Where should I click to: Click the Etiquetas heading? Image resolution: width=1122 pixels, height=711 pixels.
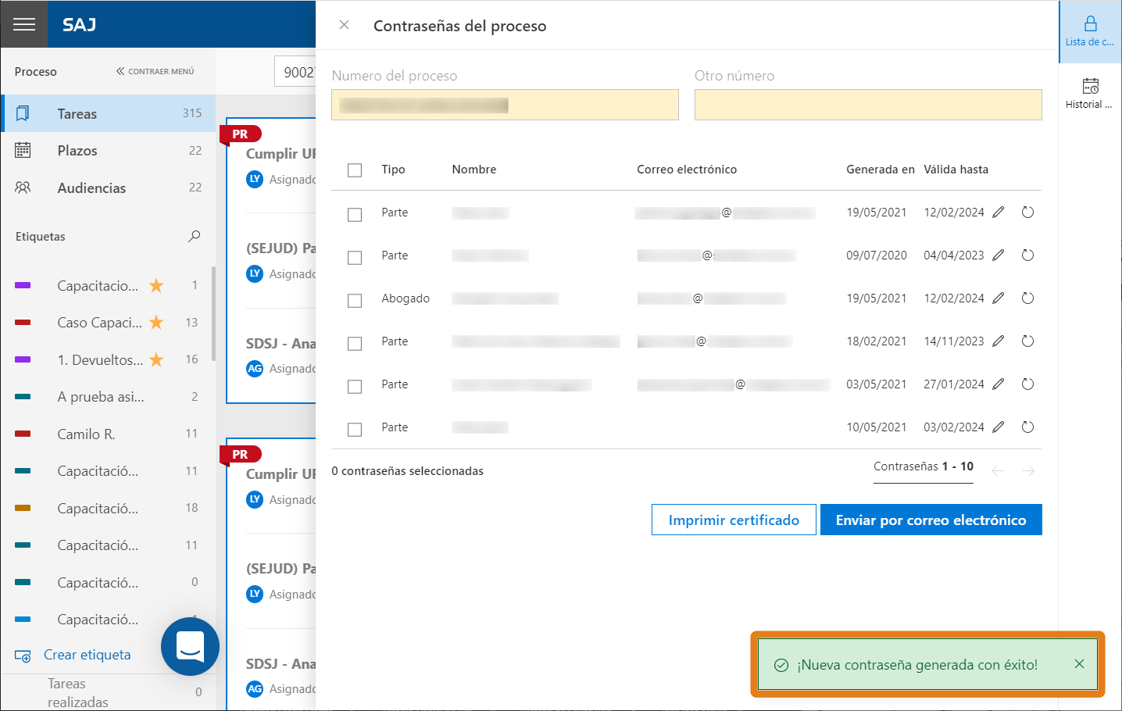[41, 237]
